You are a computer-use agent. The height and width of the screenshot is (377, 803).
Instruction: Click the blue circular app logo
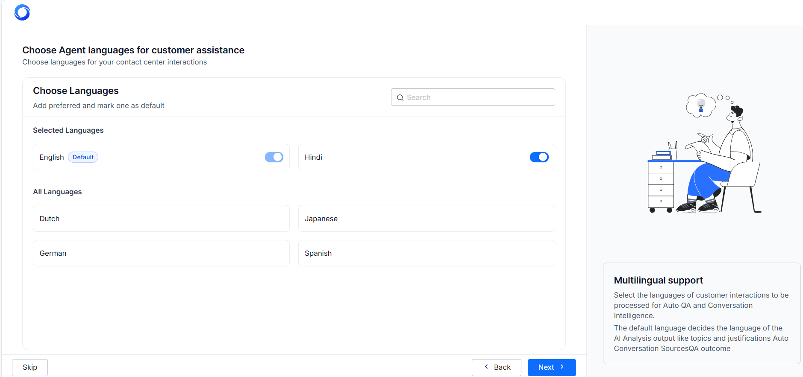click(x=22, y=12)
